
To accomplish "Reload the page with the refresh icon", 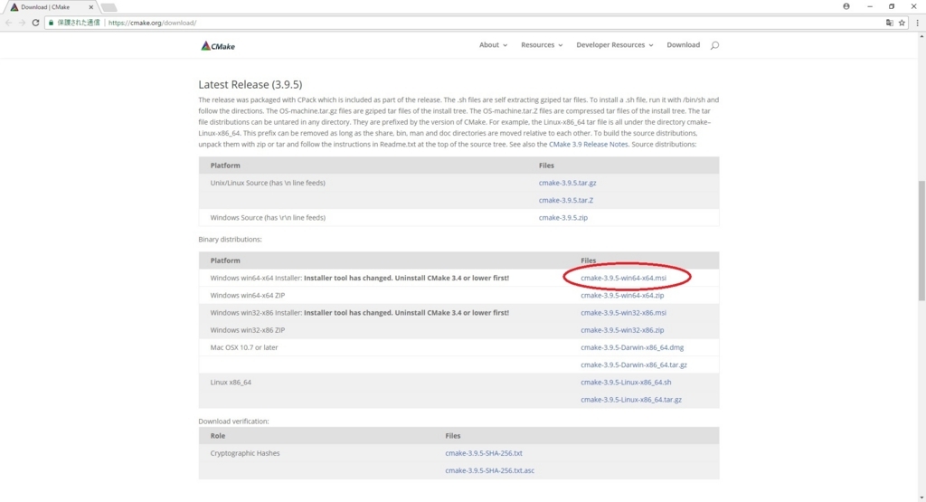I will point(35,23).
